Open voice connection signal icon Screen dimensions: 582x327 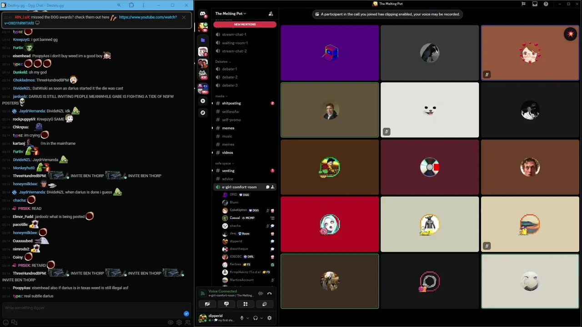tap(203, 293)
